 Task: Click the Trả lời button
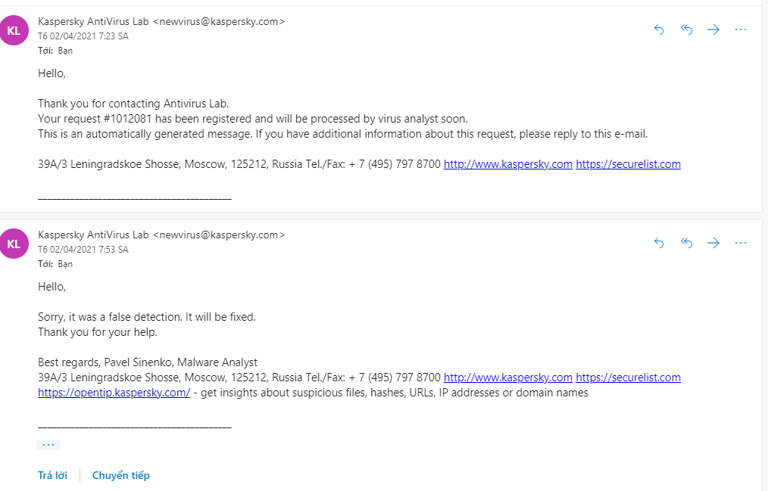tap(52, 475)
